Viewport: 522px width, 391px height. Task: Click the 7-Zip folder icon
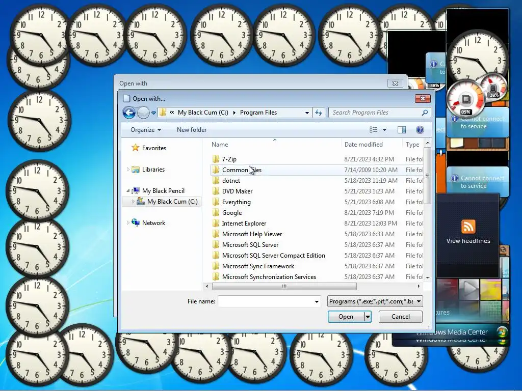click(216, 159)
